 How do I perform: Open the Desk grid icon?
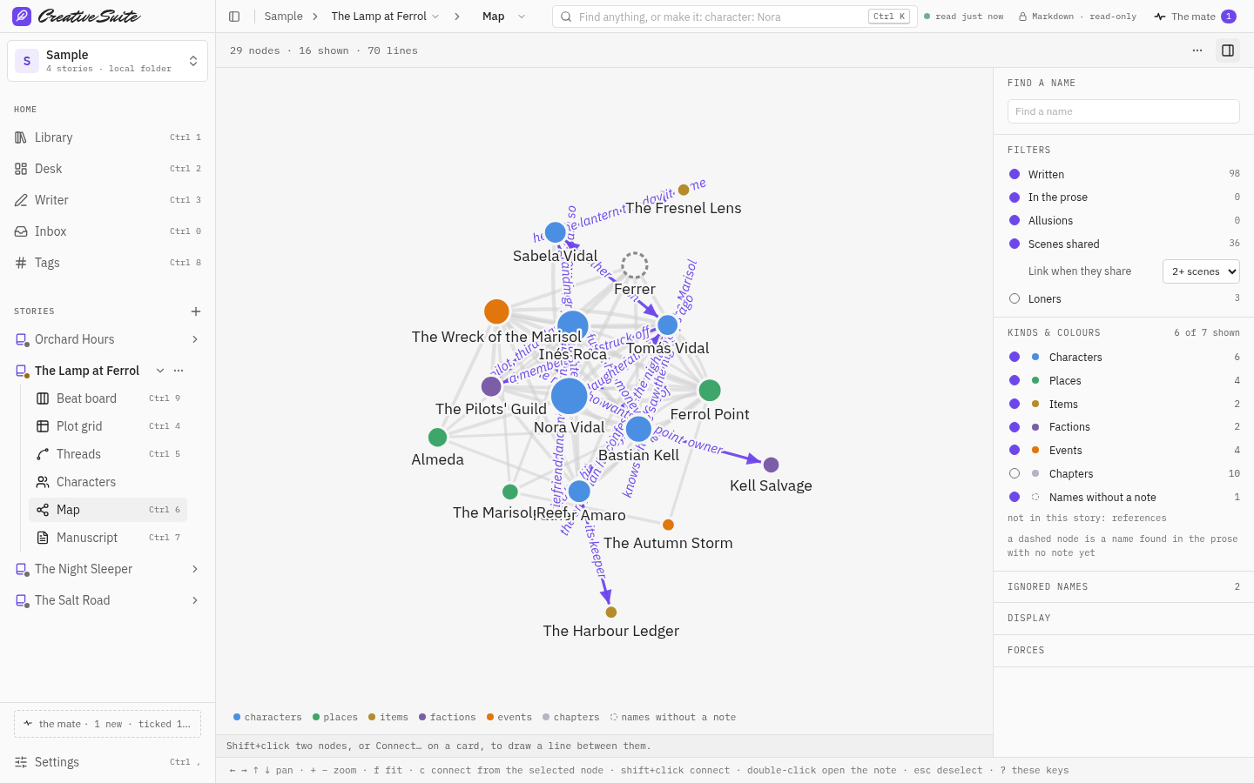pyautogui.click(x=21, y=169)
